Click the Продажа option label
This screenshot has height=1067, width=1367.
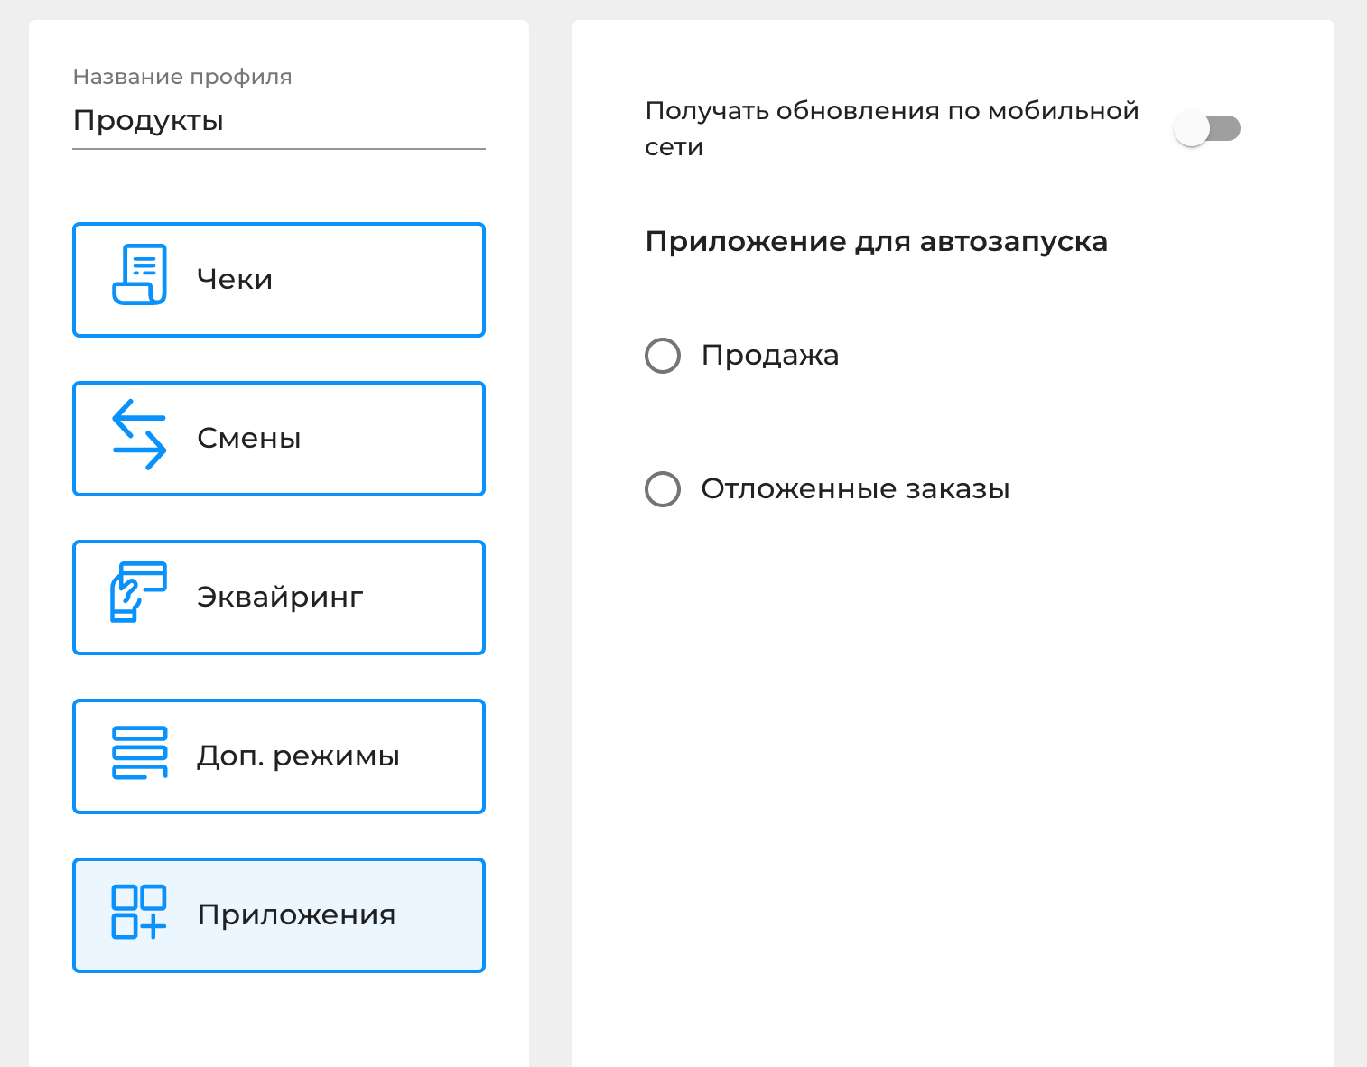coord(770,356)
